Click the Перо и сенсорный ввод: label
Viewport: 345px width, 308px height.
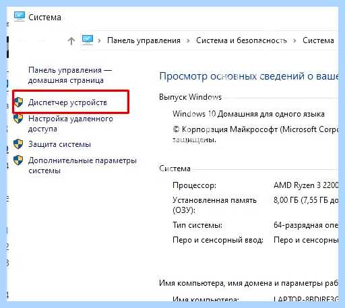[218, 240]
